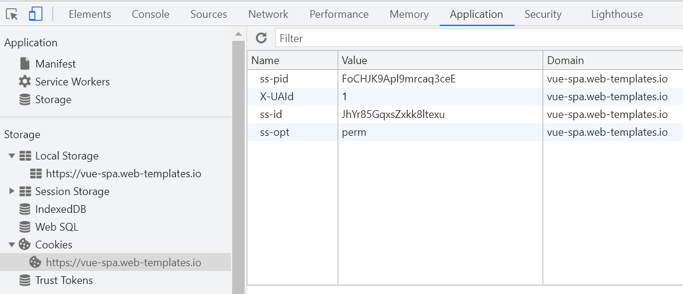This screenshot has width=683, height=294.
Task: Open the Manifest file icon entry
Action: [x=25, y=63]
